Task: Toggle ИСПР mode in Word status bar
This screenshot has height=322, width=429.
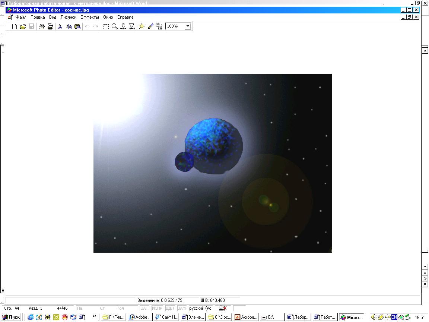Action: 157,308
